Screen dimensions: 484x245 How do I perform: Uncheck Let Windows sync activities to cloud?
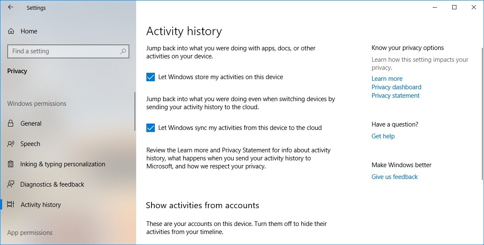pos(150,128)
